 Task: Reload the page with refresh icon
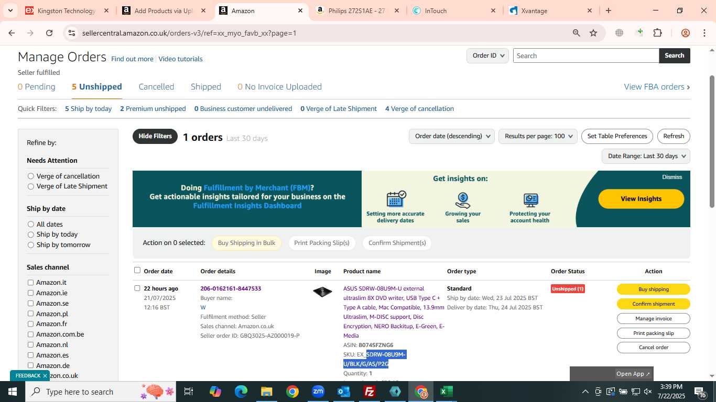(49, 33)
